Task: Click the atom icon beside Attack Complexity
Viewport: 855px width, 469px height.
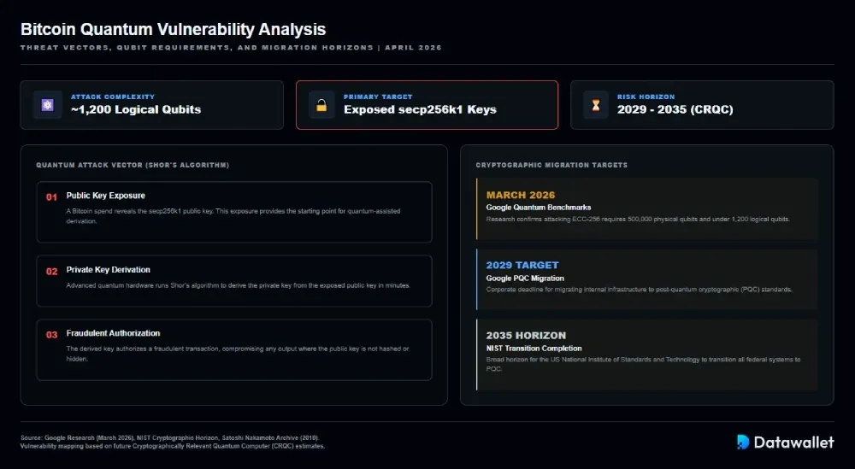Action: [x=47, y=105]
